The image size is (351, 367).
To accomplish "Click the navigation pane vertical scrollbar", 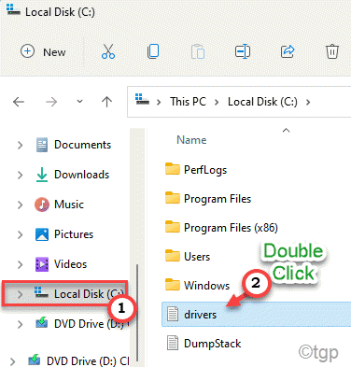I will 137,313.
